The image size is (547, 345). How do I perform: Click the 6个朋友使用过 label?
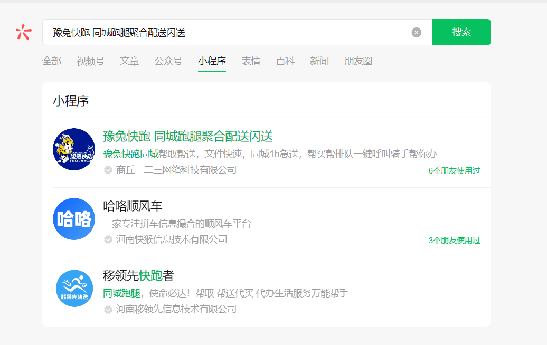point(454,171)
